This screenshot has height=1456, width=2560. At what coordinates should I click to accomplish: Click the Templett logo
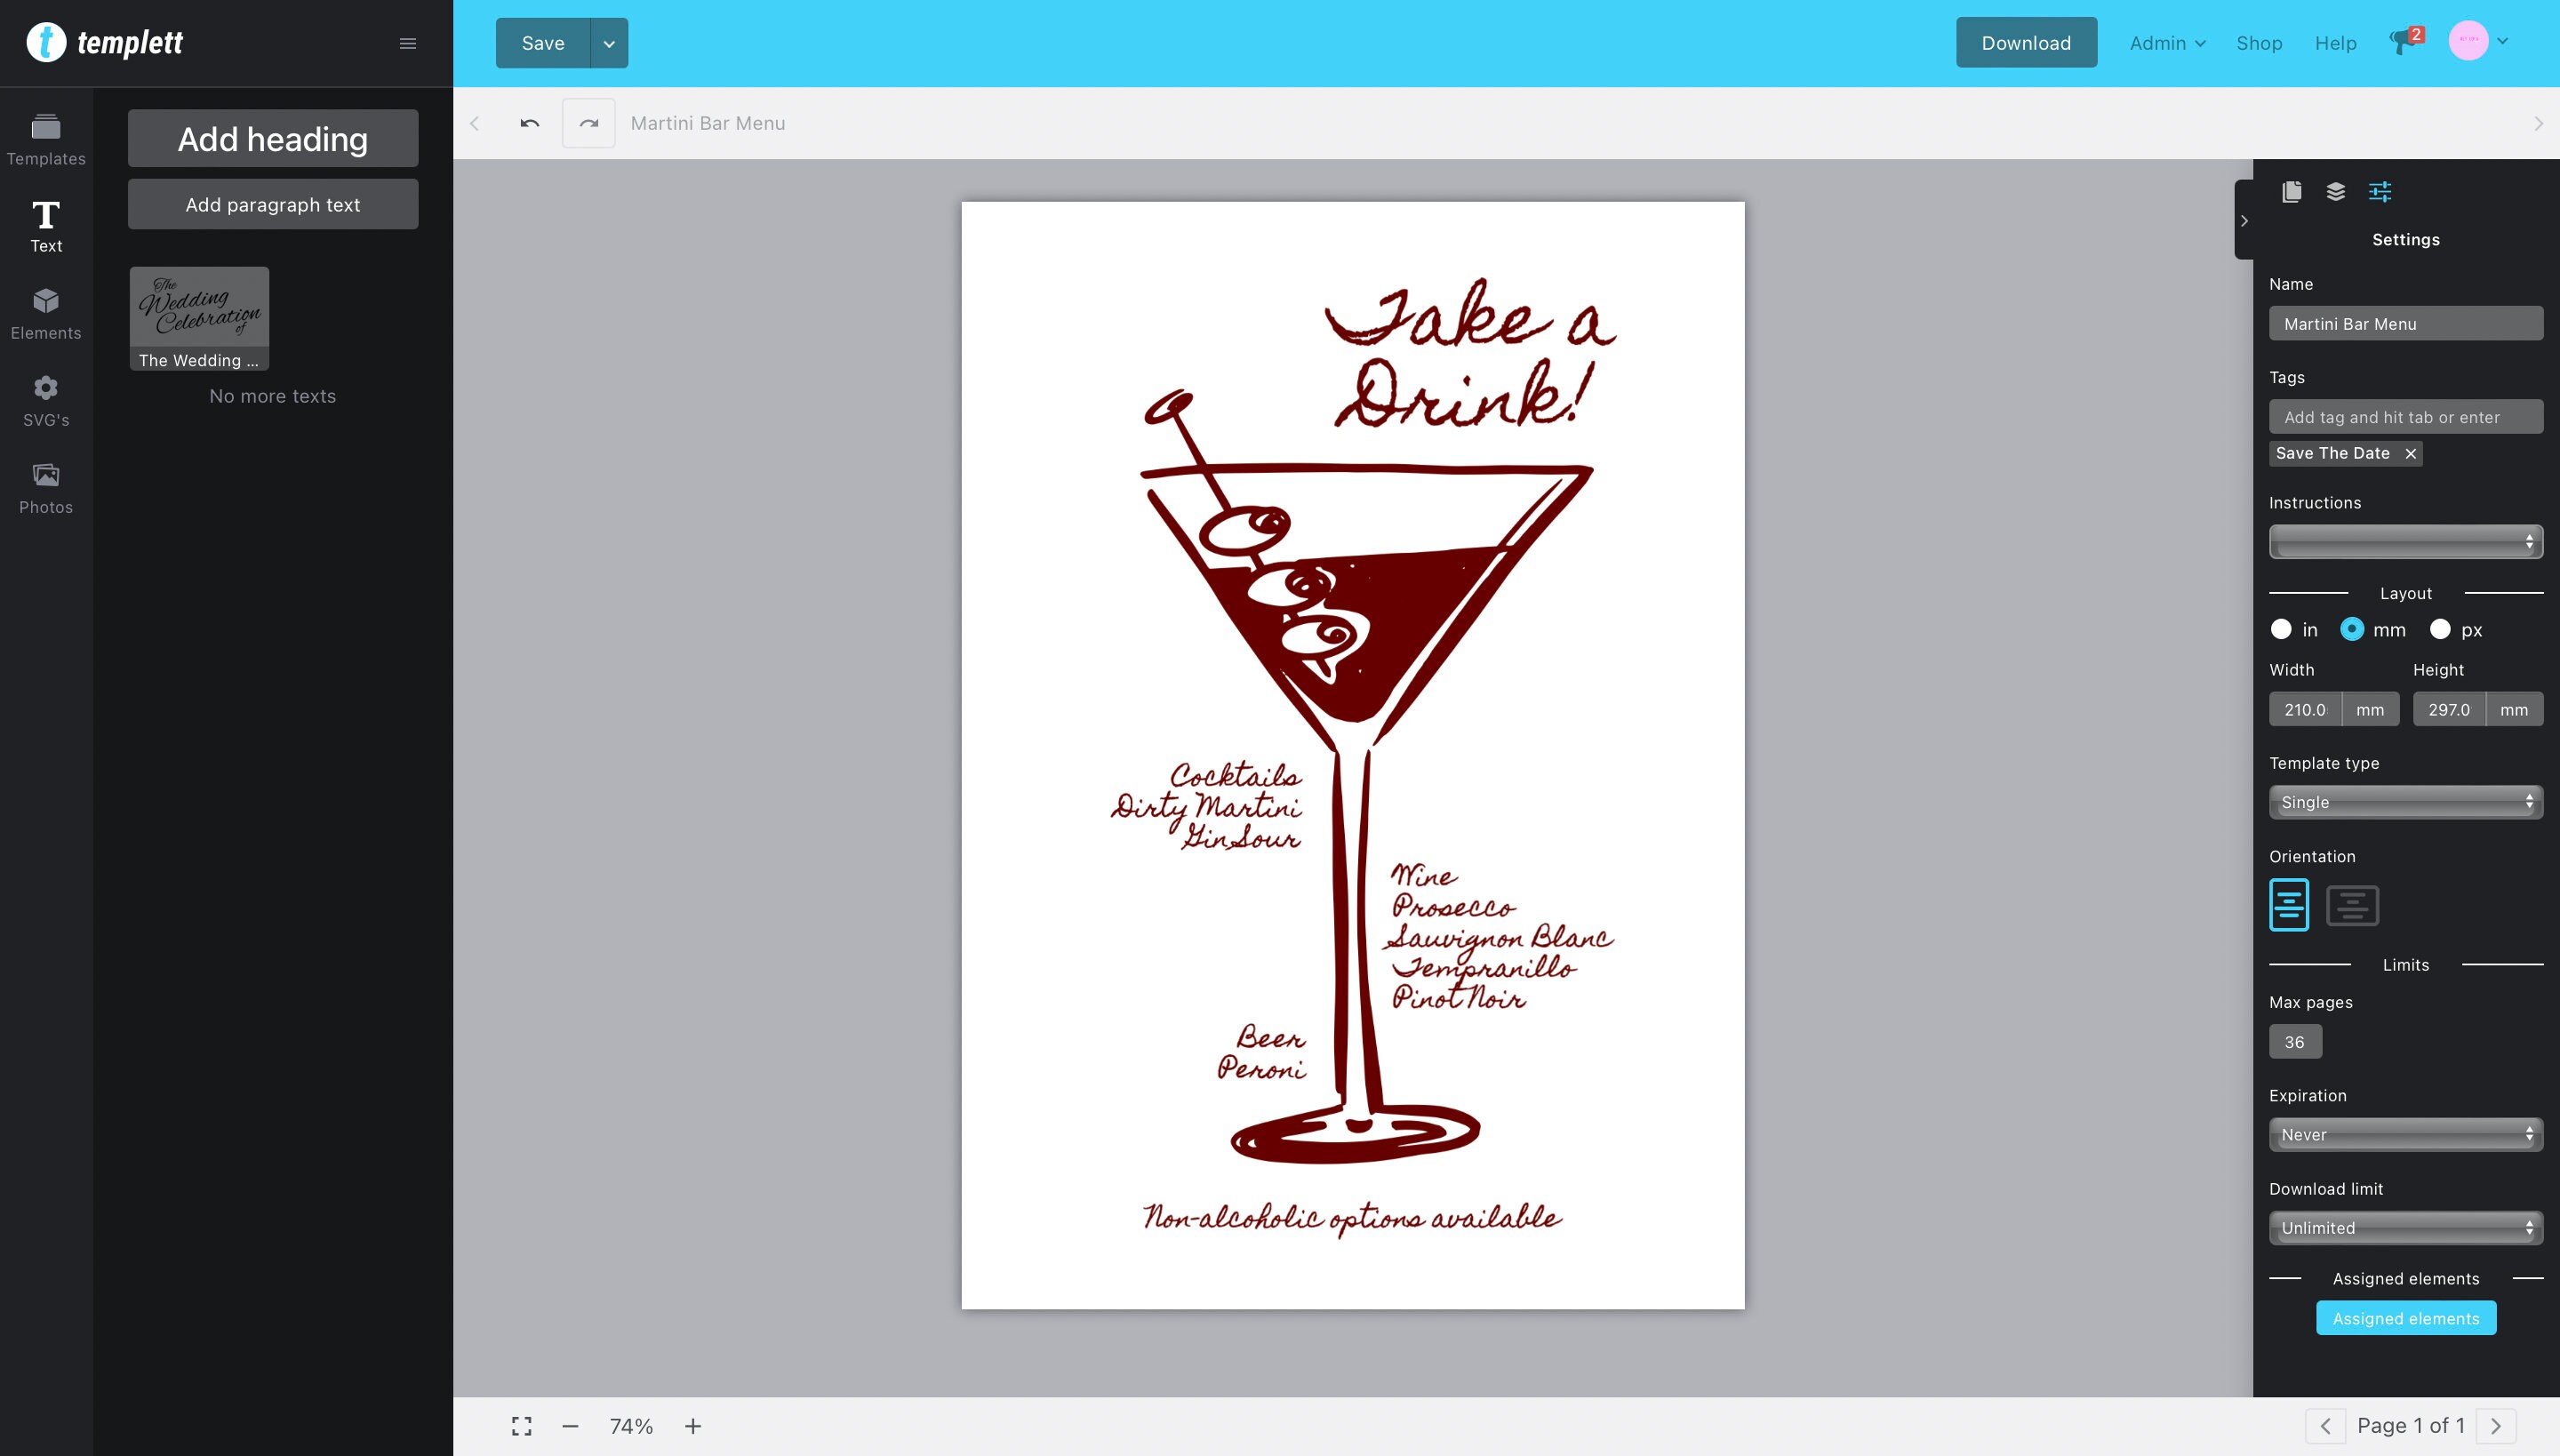(107, 42)
